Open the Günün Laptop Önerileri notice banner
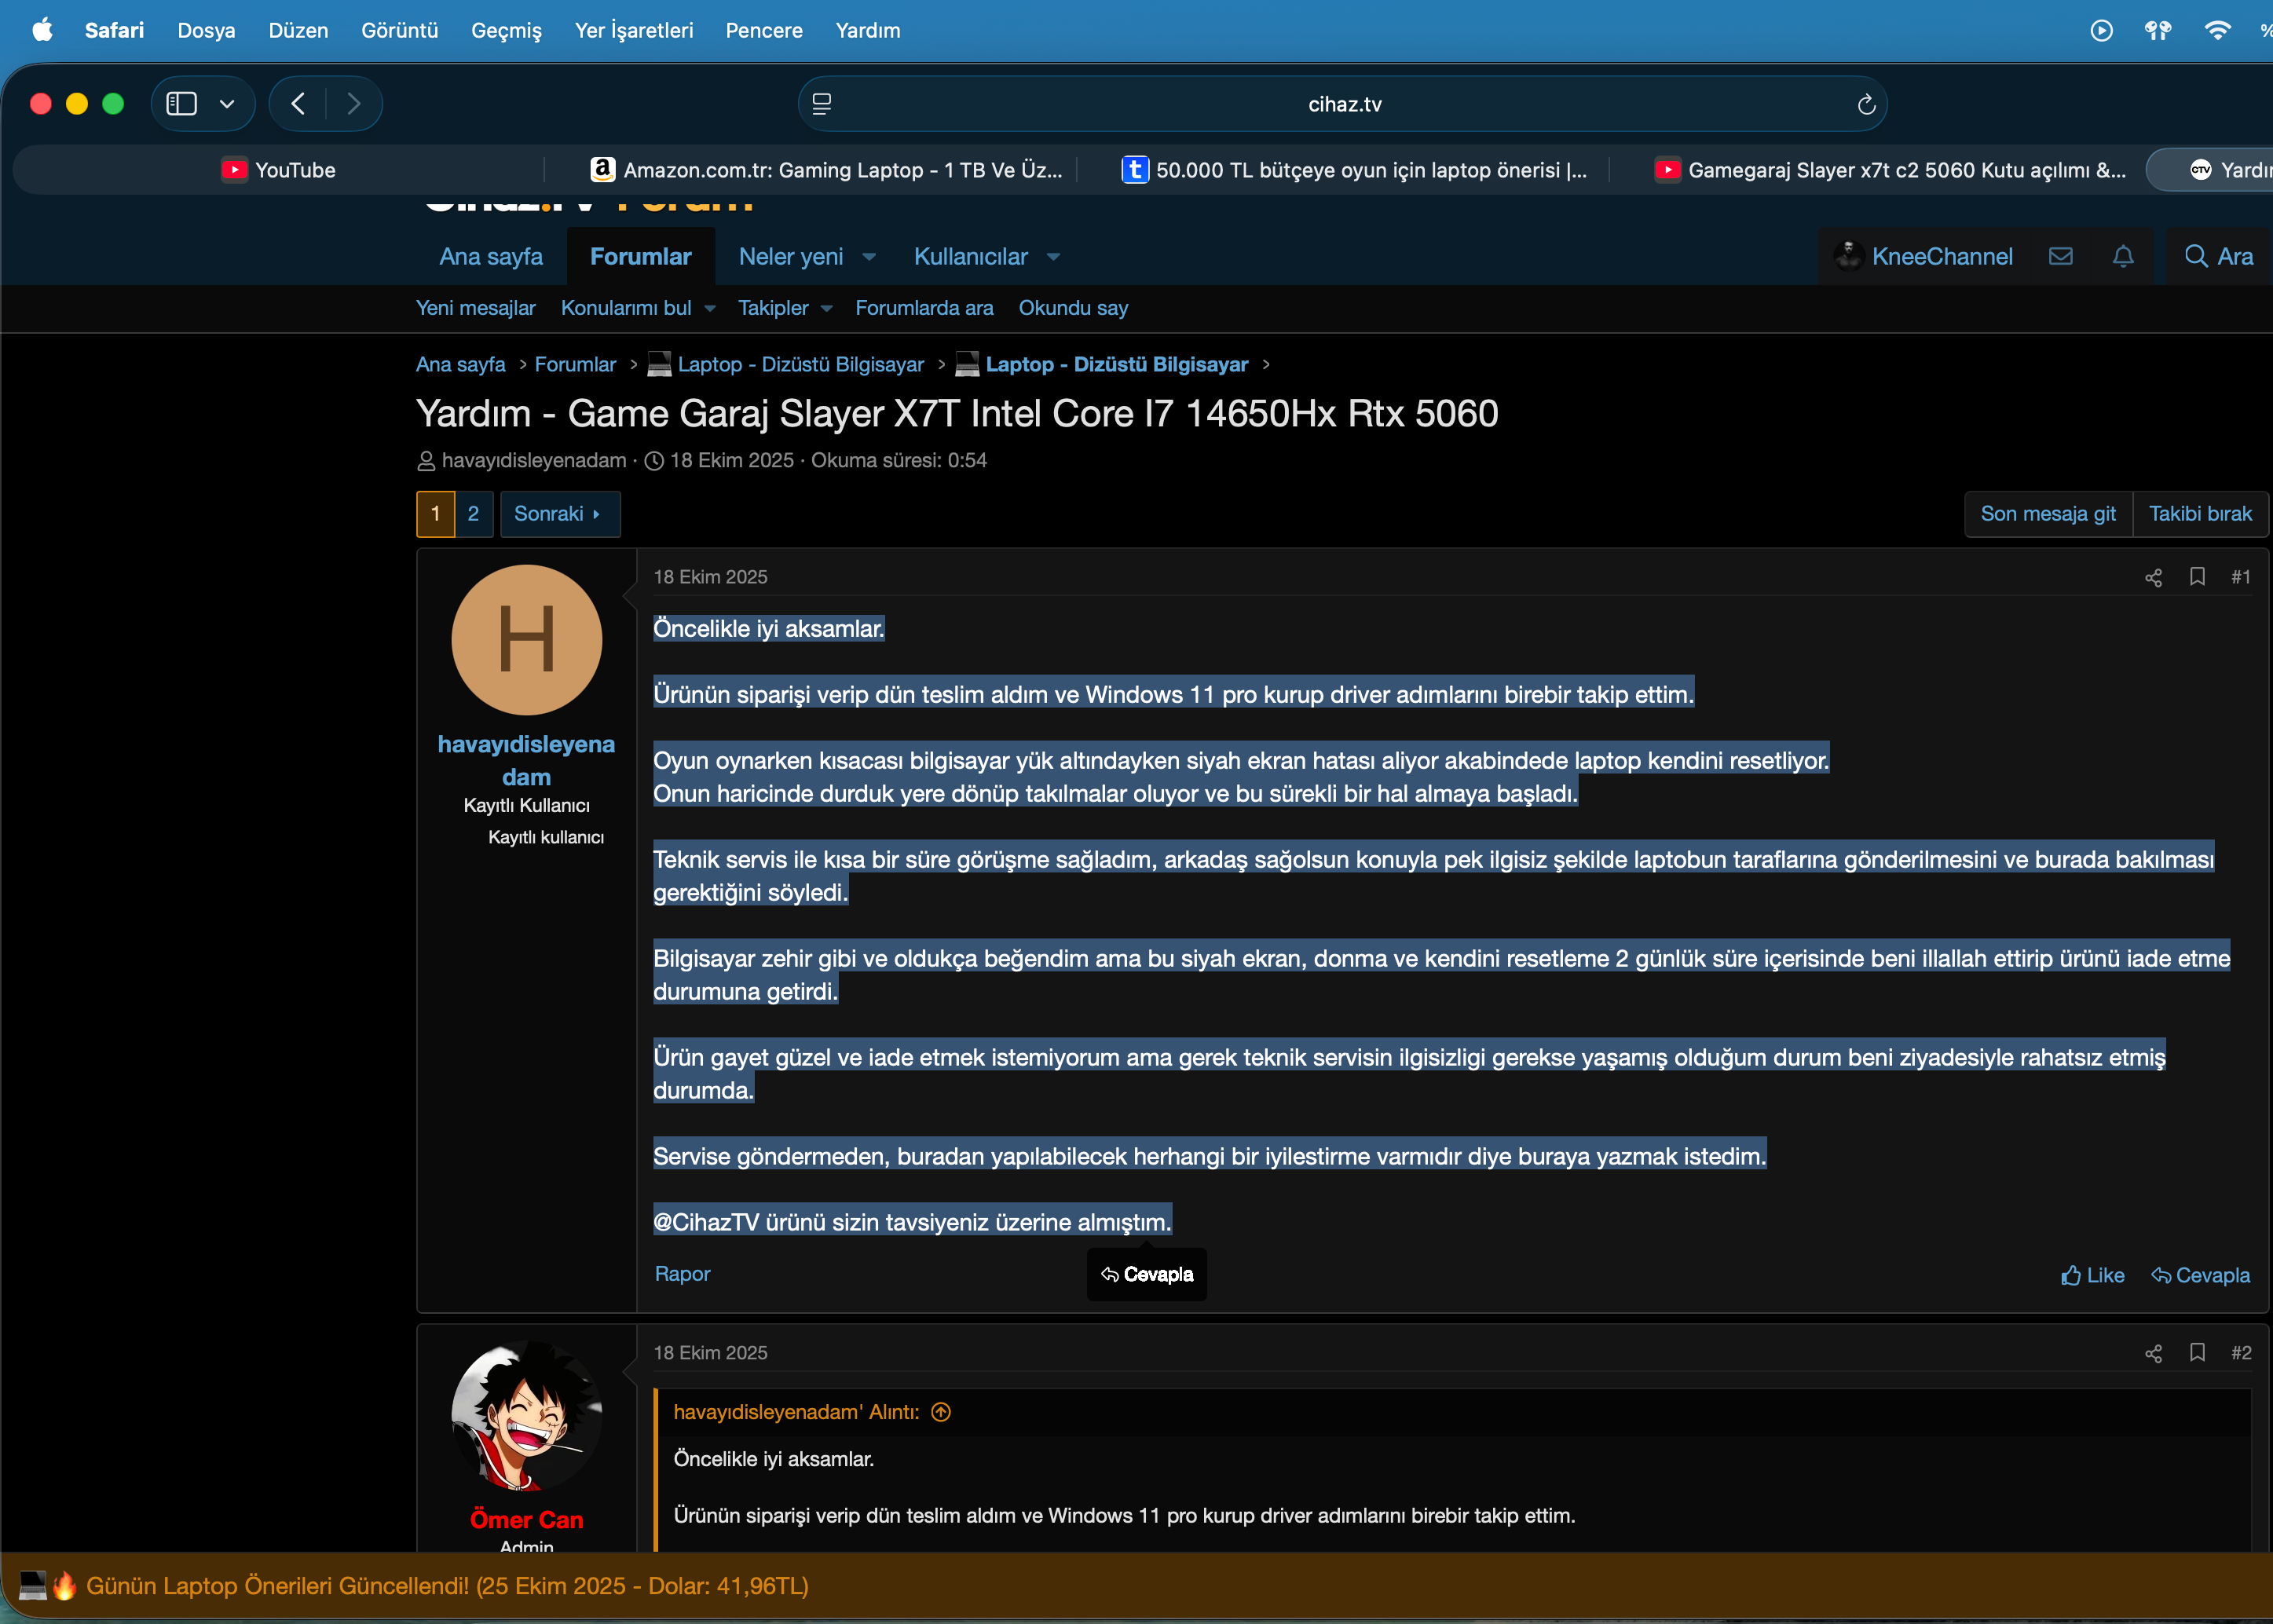 coord(447,1586)
